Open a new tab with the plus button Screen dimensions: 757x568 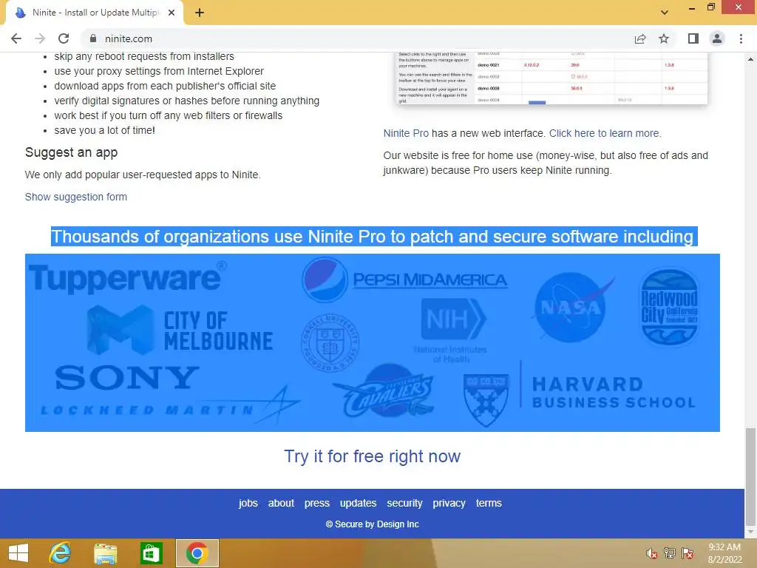pyautogui.click(x=200, y=13)
